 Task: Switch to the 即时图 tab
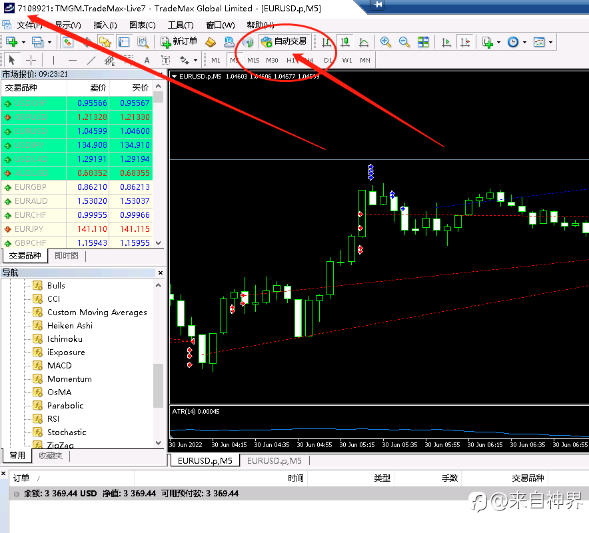click(x=67, y=256)
